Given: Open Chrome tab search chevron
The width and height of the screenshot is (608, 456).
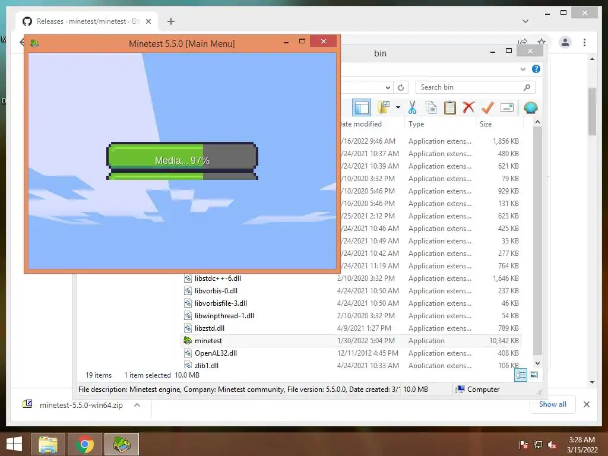Looking at the screenshot, I should pos(525,21).
